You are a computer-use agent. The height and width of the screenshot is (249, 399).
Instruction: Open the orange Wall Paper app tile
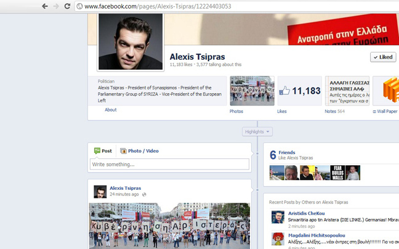[x=386, y=91]
